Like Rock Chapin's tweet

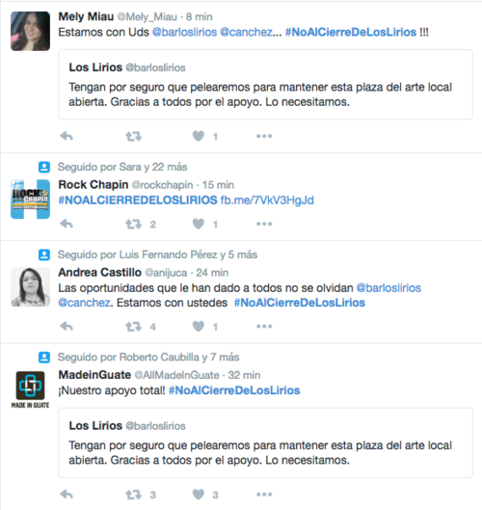tap(199, 224)
